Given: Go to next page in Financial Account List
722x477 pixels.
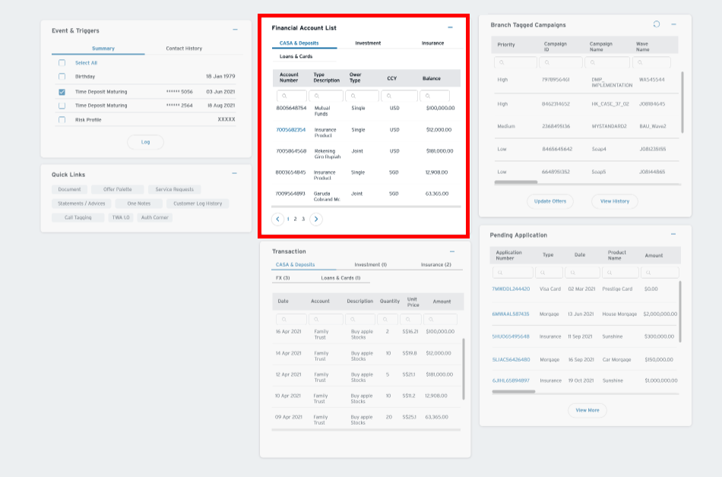Looking at the screenshot, I should 316,219.
